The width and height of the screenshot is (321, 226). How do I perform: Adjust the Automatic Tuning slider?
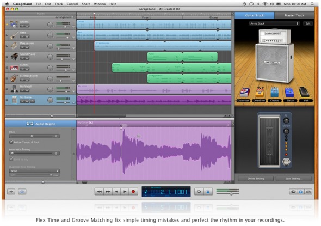click(34, 153)
